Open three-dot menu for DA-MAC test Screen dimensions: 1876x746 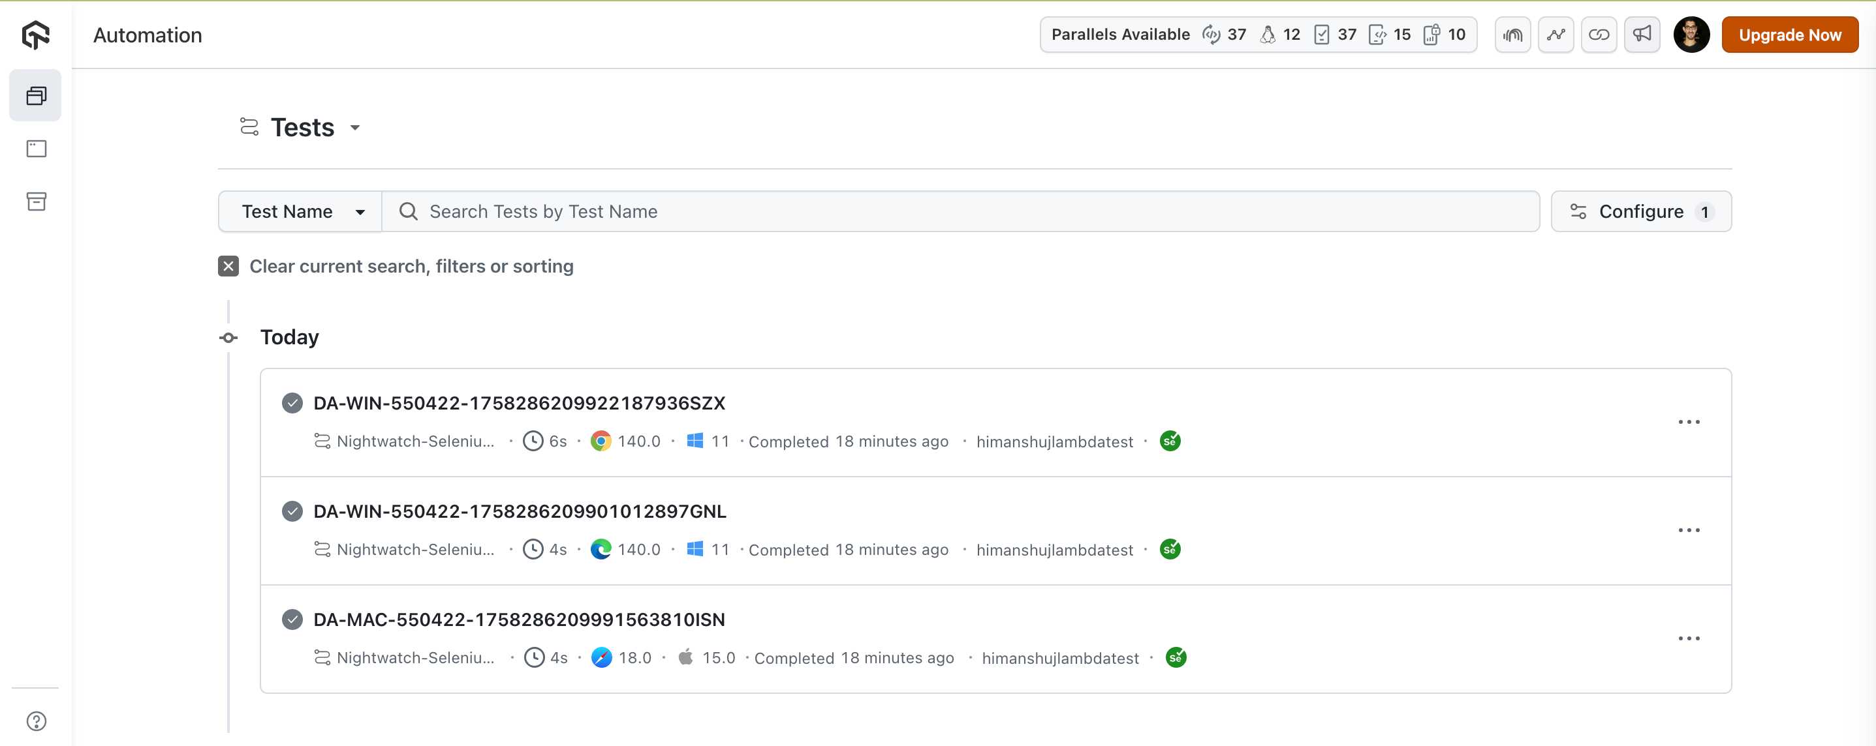[1688, 638]
